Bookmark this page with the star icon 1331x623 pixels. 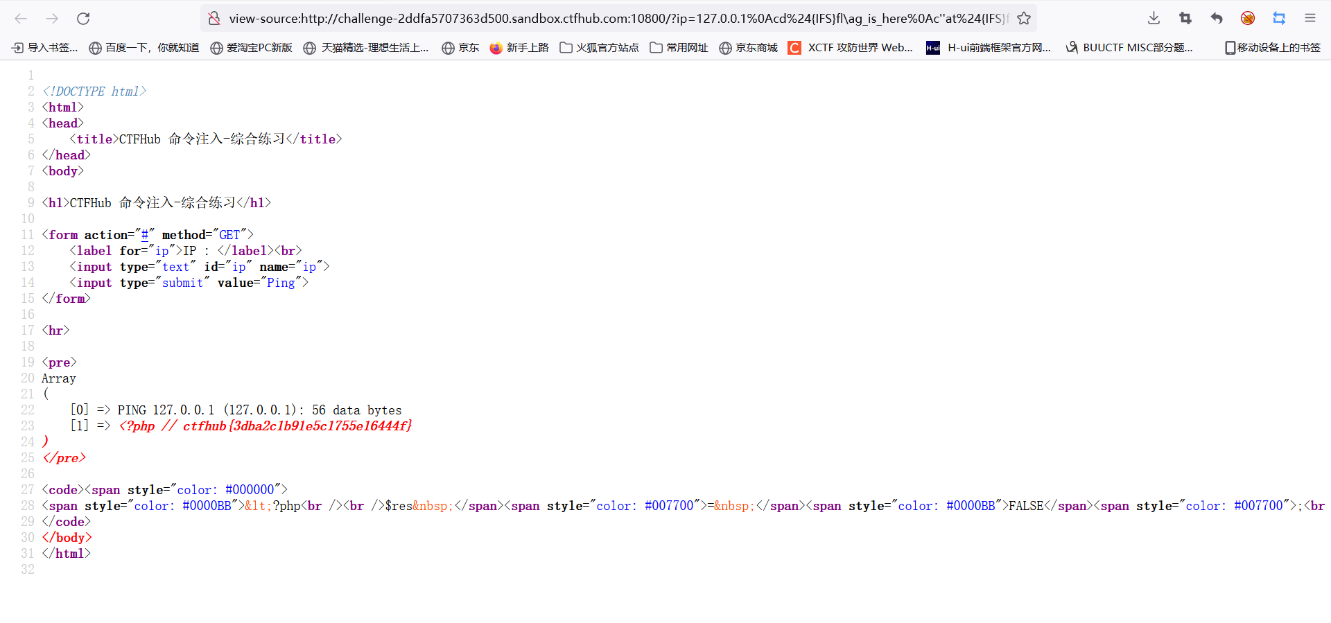(1024, 19)
